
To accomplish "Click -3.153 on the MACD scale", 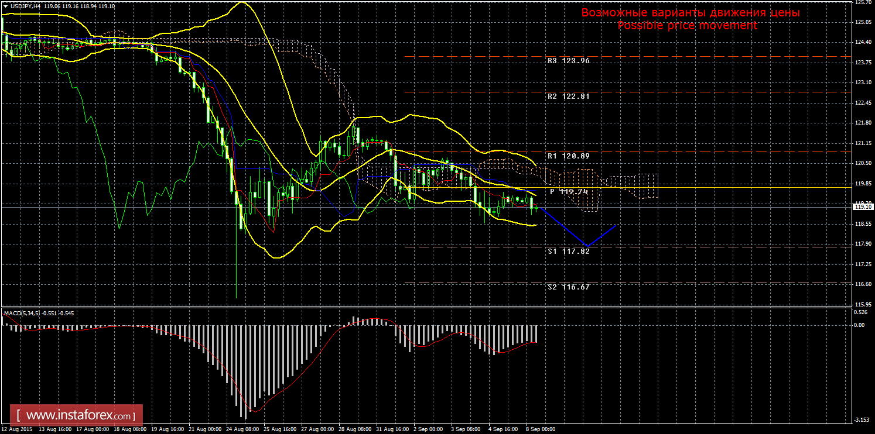I will point(862,419).
